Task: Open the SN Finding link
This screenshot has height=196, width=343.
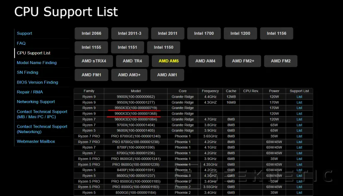Action: (x=27, y=72)
